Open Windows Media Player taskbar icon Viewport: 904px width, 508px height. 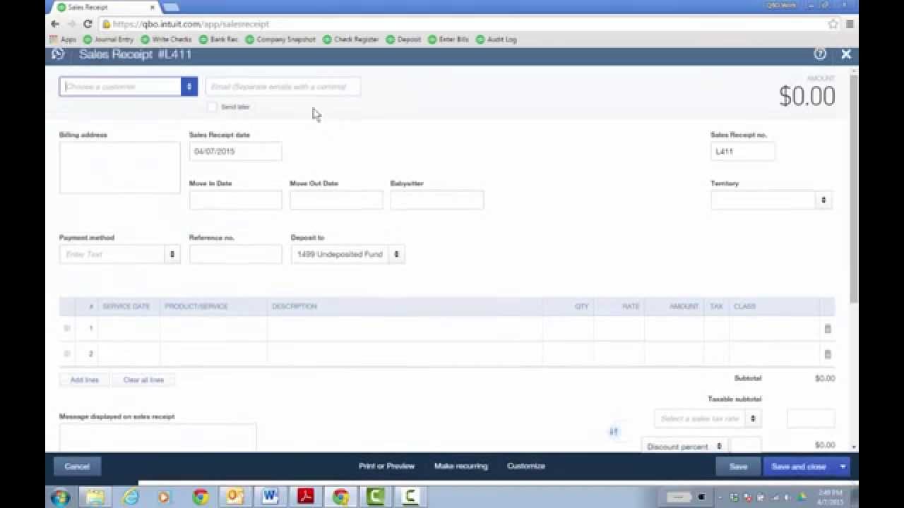click(x=165, y=497)
